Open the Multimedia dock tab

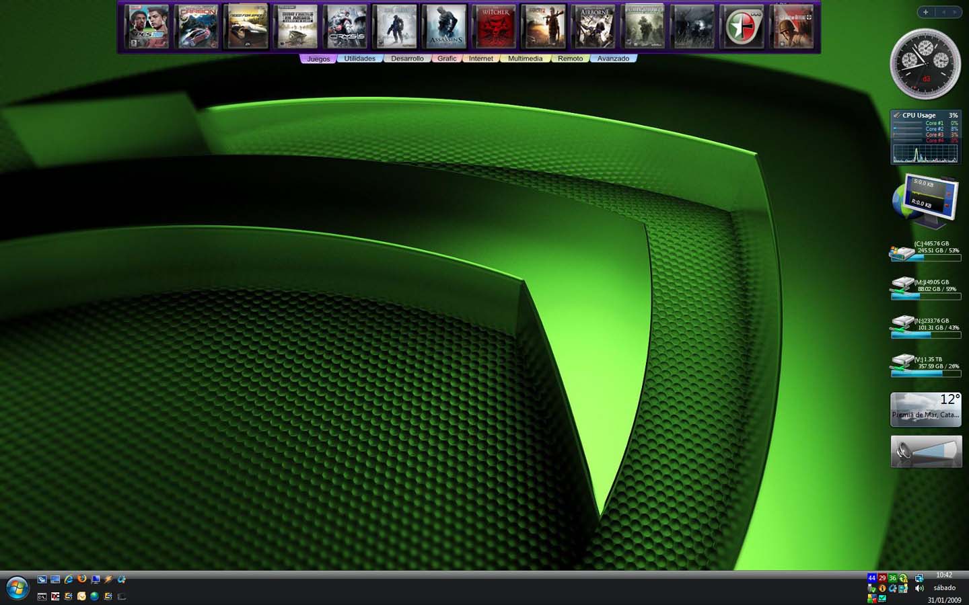[x=525, y=58]
